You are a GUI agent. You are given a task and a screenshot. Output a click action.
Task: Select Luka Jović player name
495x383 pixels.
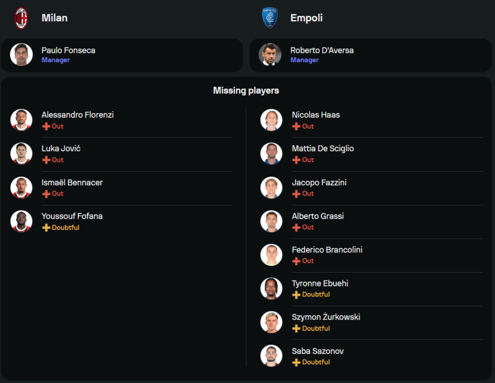coord(61,148)
